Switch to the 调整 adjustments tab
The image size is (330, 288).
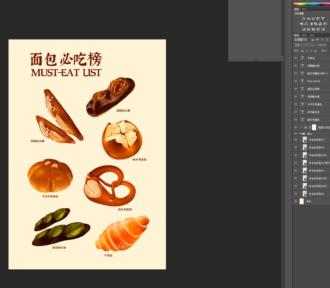click(x=297, y=9)
